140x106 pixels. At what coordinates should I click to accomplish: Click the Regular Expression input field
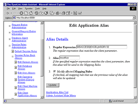(102, 47)
